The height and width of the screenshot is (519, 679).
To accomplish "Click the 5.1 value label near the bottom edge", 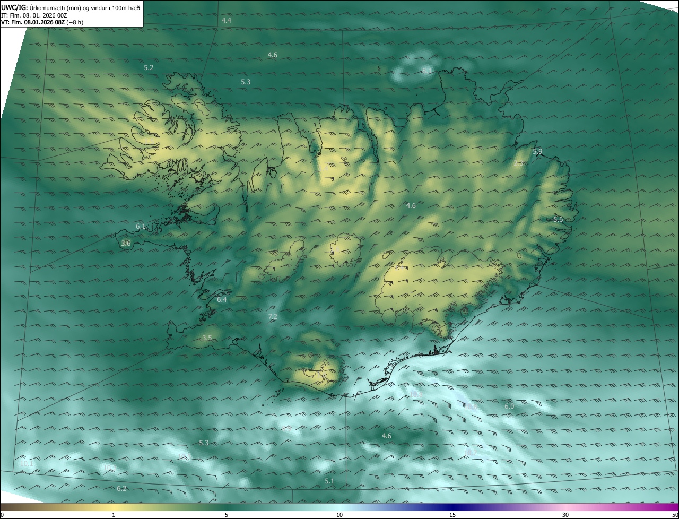I will coord(329,481).
